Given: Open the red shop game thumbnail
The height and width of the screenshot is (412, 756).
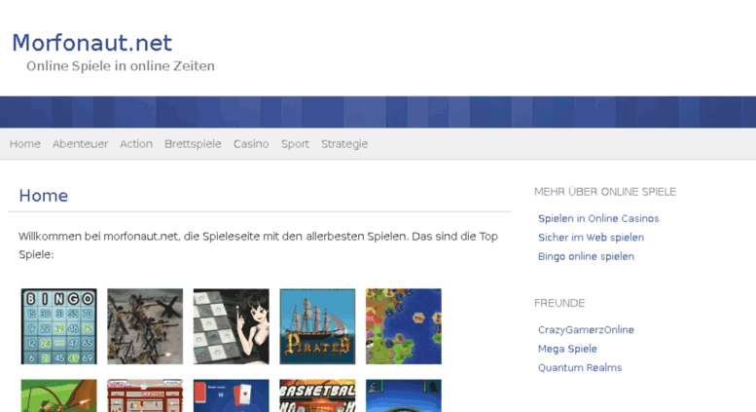Looking at the screenshot, I should point(145,395).
